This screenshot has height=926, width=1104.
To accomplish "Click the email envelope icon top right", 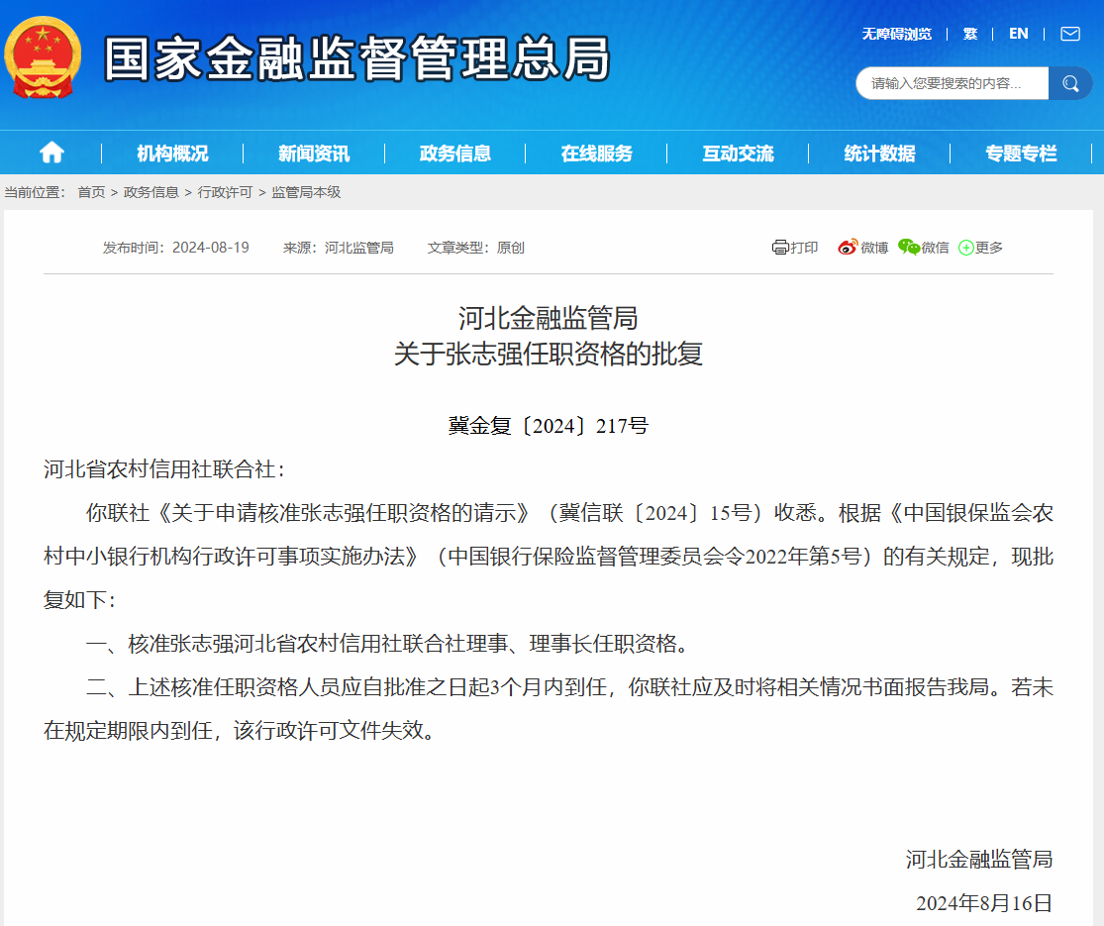I will (x=1069, y=33).
